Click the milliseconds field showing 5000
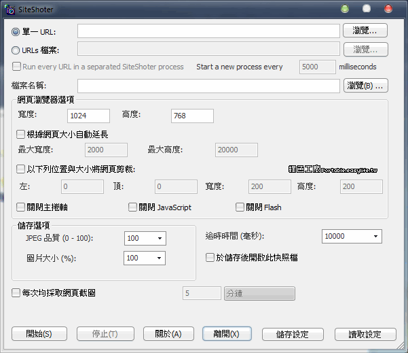 click(318, 67)
